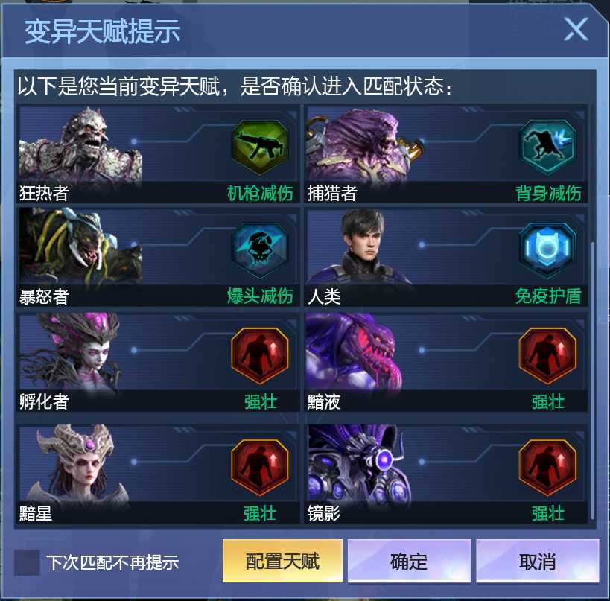The image size is (610, 601).
Task: Enable 下次匹配不再提示 checkbox
Action: point(27,562)
